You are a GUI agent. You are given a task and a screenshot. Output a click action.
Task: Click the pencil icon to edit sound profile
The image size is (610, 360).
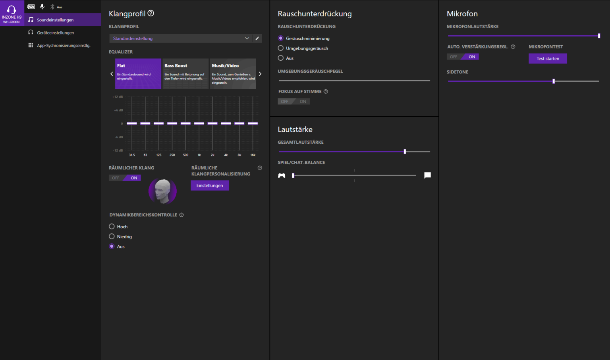(257, 39)
